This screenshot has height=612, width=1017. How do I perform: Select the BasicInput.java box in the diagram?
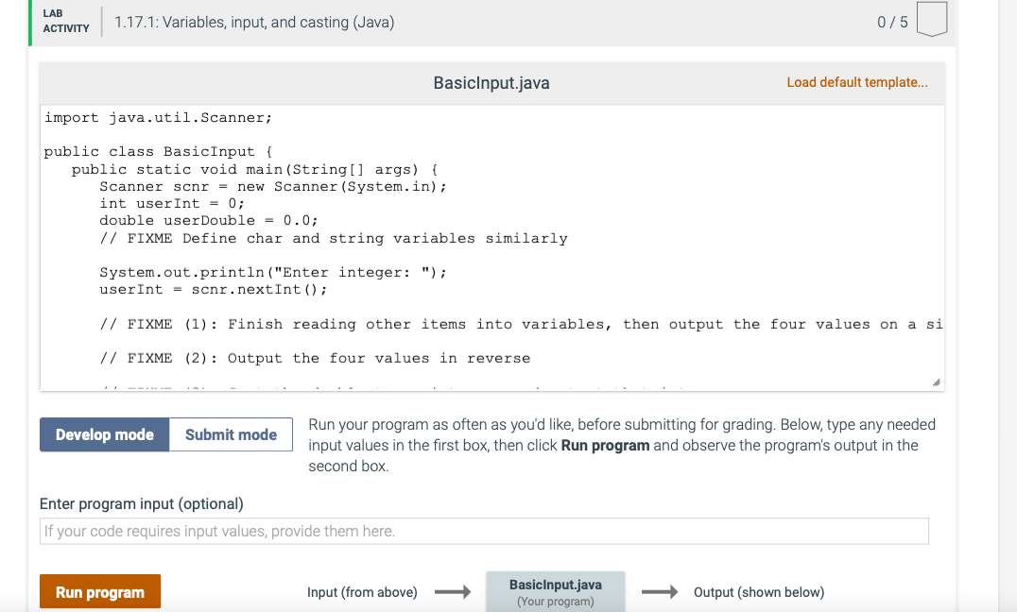point(555,590)
